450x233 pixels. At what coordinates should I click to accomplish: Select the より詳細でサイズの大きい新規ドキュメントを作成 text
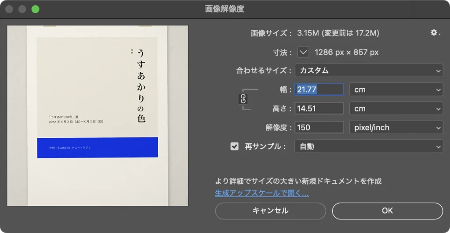pos(298,181)
